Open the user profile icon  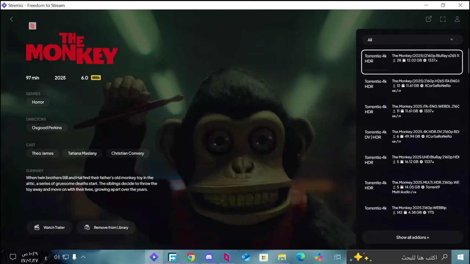[457, 19]
